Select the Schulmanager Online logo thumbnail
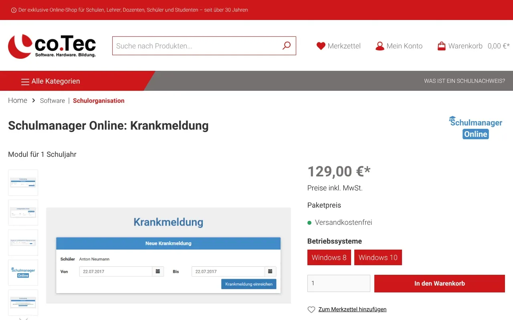Viewport: 513px width, 320px height. (x=23, y=272)
